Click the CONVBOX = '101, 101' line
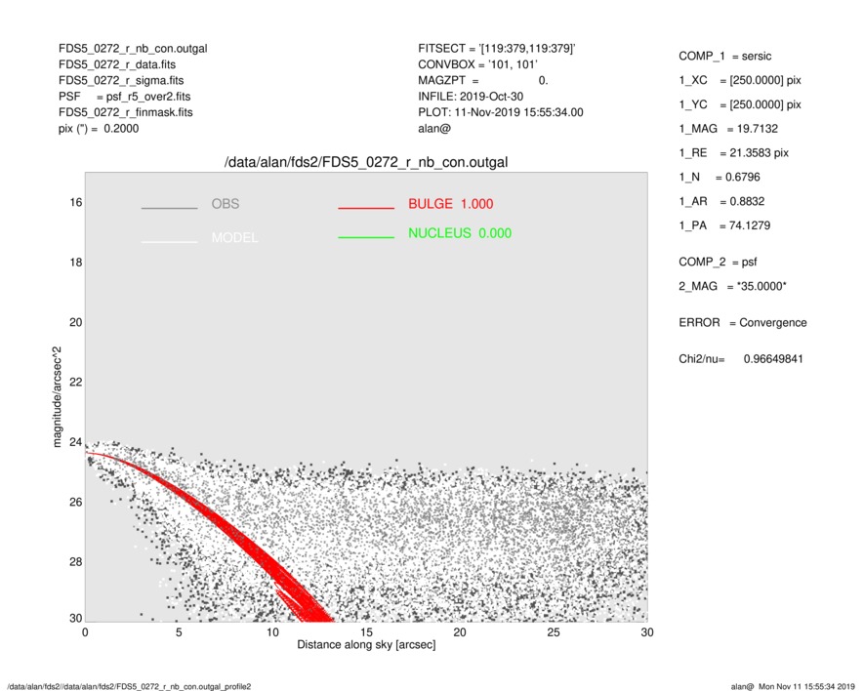The height and width of the screenshot is (691, 864). [x=477, y=64]
